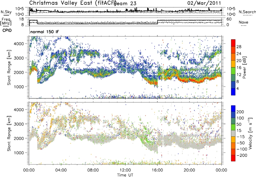Select the "N.Sky" legend label
256x177 pixels.
click(6, 12)
